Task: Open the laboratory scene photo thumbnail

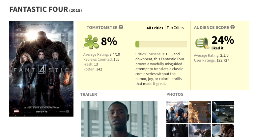Action: point(223,112)
